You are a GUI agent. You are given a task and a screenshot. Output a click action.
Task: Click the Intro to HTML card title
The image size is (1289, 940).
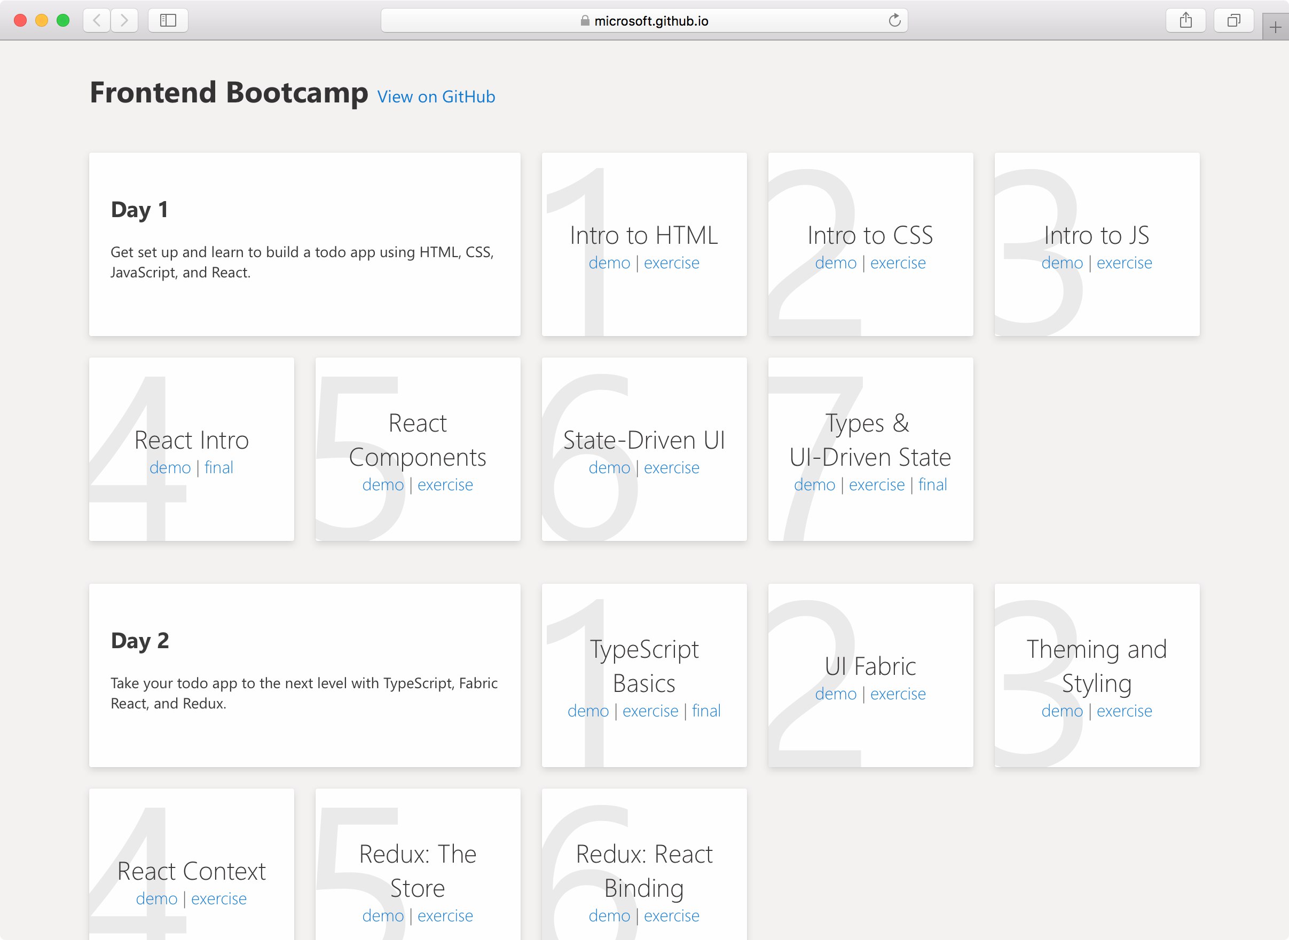(x=644, y=235)
